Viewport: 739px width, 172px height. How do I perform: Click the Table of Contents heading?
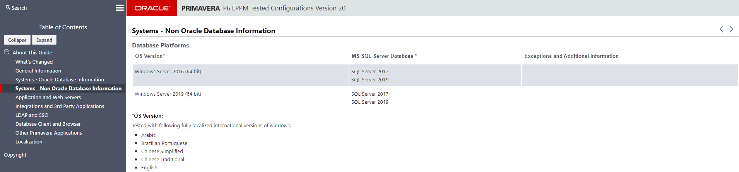point(63,27)
